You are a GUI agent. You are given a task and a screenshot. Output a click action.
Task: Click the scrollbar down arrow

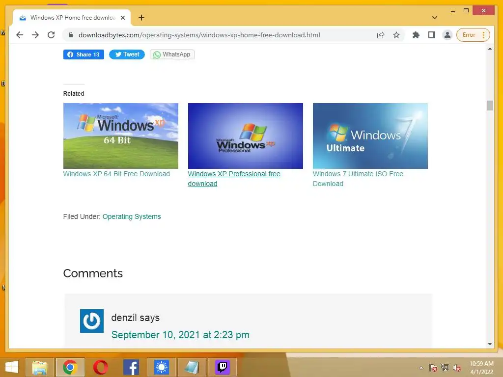pyautogui.click(x=490, y=344)
